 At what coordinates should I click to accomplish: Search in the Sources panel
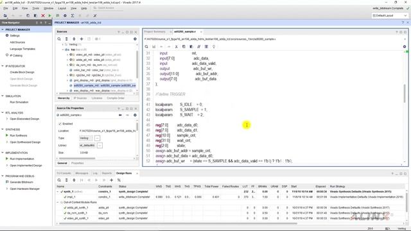click(59, 39)
